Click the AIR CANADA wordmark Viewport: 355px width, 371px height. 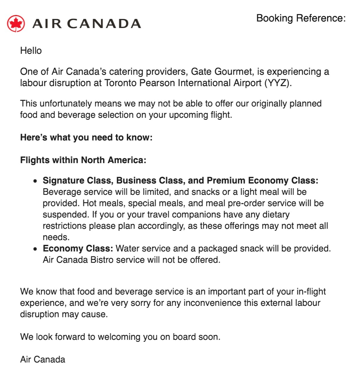click(87, 24)
